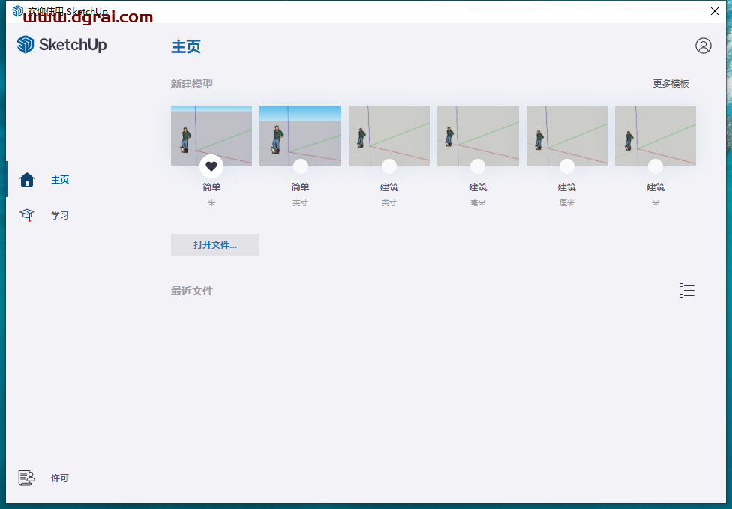The width and height of the screenshot is (732, 509).
Task: Favorite the 建筑 毫米 template
Action: [478, 166]
